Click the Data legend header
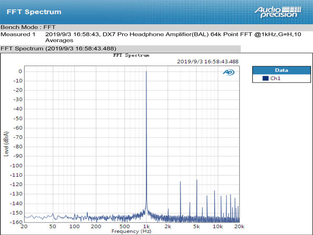The width and height of the screenshot is (313, 235). [x=281, y=70]
